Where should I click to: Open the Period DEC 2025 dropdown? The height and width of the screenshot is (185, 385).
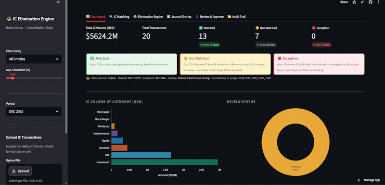(x=34, y=111)
